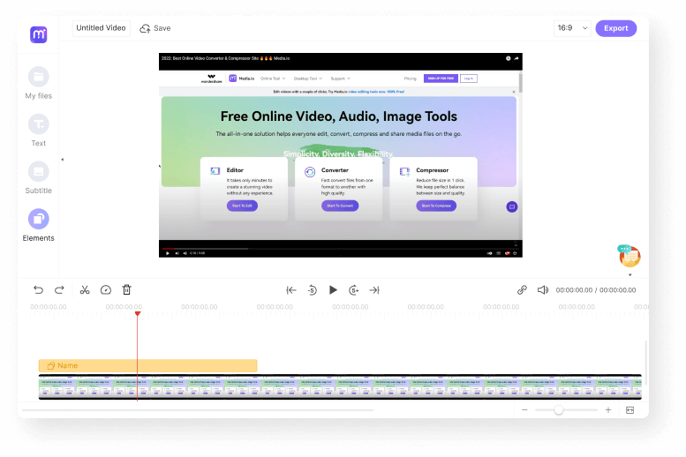Rewind 5 seconds
This screenshot has width=686, height=457.
[x=312, y=290]
